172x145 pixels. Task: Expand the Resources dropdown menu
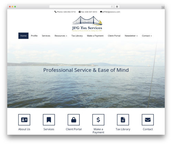pyautogui.click(x=61, y=36)
